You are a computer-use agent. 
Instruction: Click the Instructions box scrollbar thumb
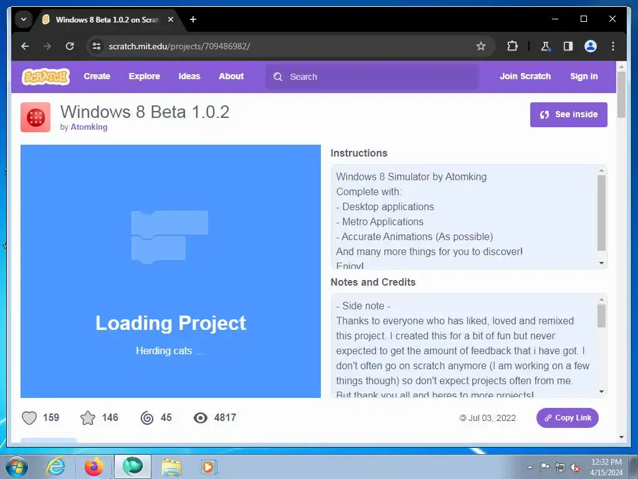[x=601, y=213]
